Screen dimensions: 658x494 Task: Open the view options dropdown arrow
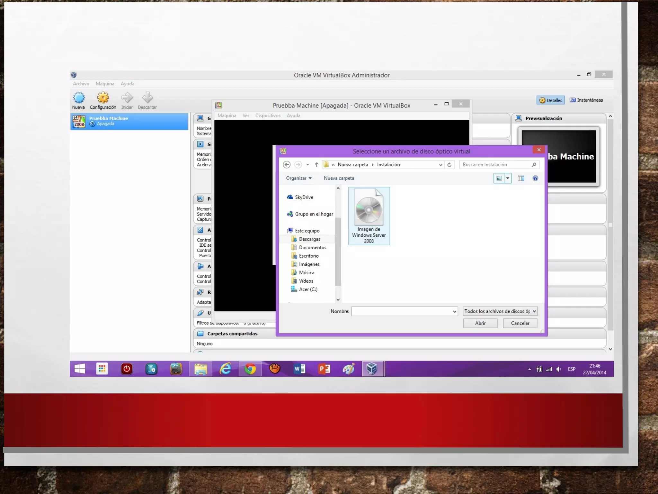pos(508,178)
